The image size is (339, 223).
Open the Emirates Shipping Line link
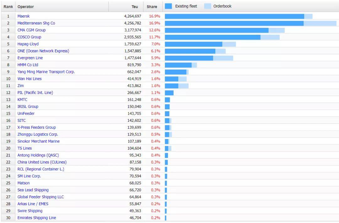click(37, 218)
